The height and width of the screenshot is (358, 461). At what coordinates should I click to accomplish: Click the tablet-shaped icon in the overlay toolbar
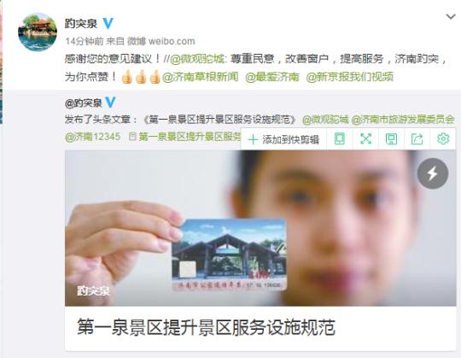click(x=340, y=139)
